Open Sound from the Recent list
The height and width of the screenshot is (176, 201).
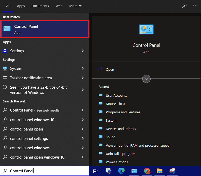pos(111,137)
